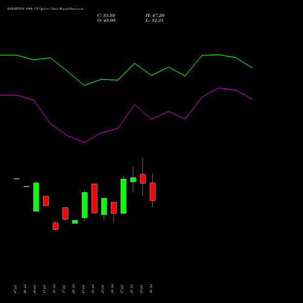Select the 08 Jul date label
Screen dimensions: 303x303
(25, 289)
